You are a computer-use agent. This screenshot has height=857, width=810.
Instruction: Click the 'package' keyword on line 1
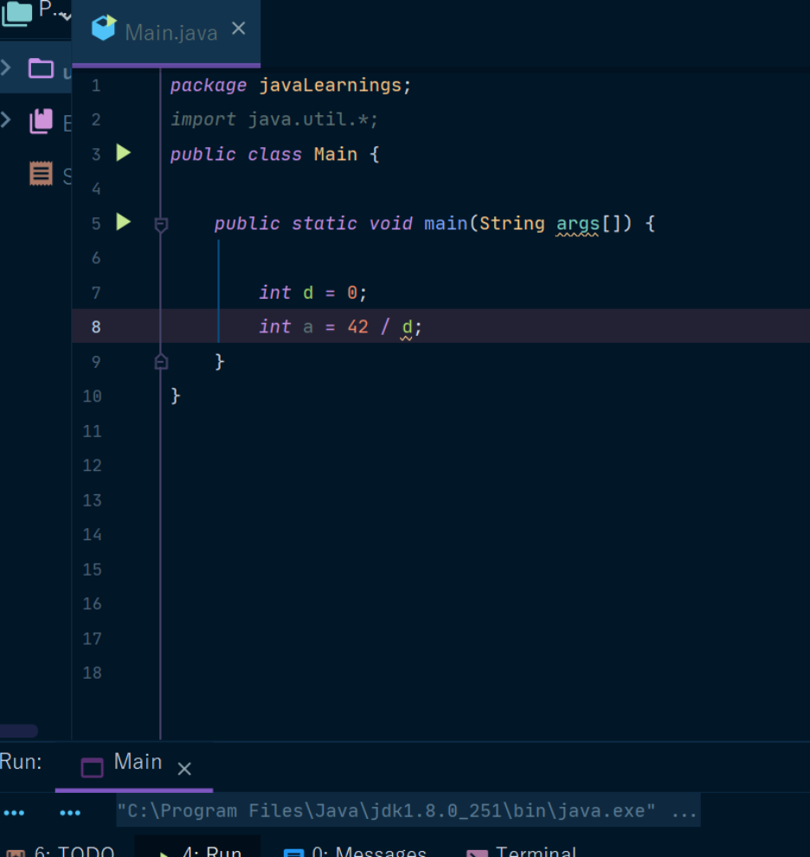[x=209, y=86]
